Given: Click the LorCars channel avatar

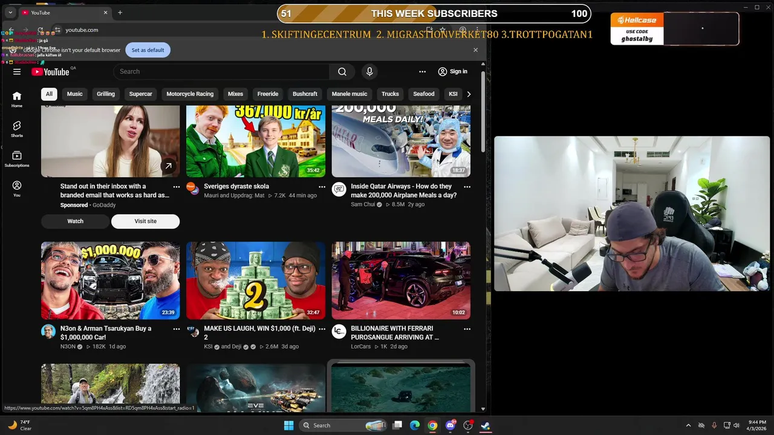Looking at the screenshot, I should [x=339, y=332].
